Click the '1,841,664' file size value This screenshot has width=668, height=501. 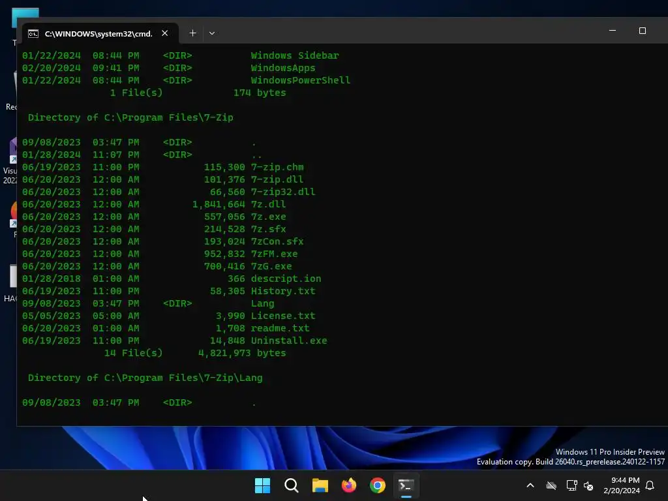(x=219, y=204)
